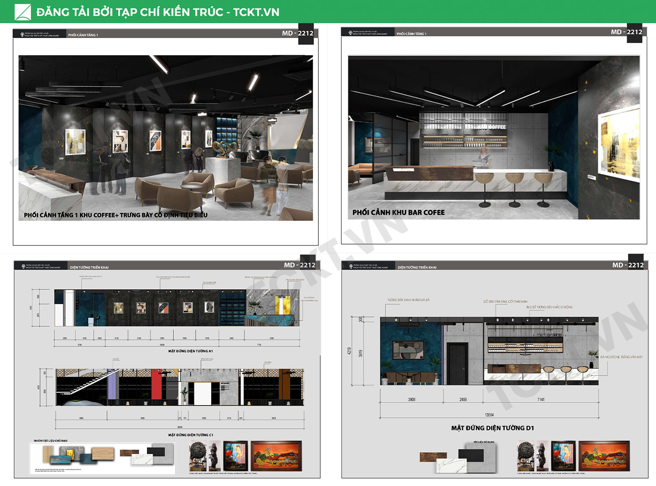
Task: Open the NHÓM VẬT LIỆU CHỦ ĐẠO material palette
Action: pos(102,458)
